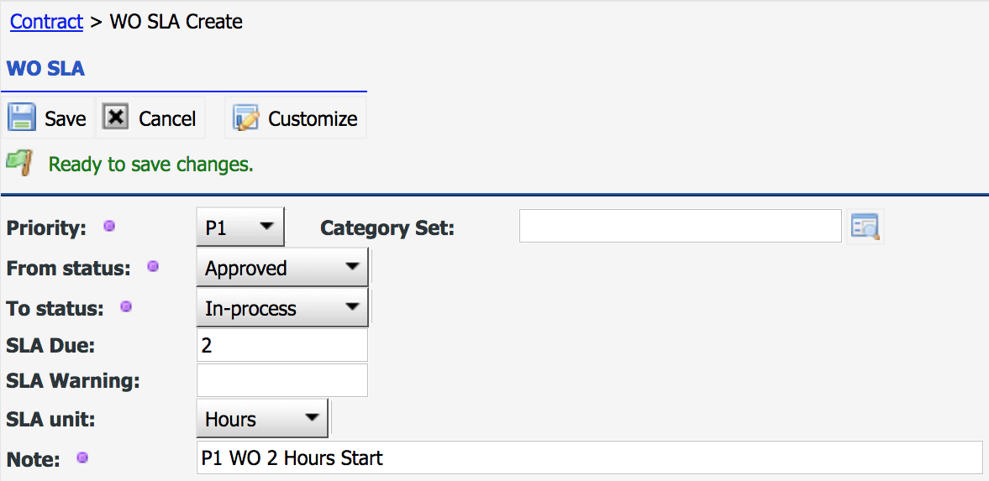Click the empty SLA Warning field

coord(282,381)
